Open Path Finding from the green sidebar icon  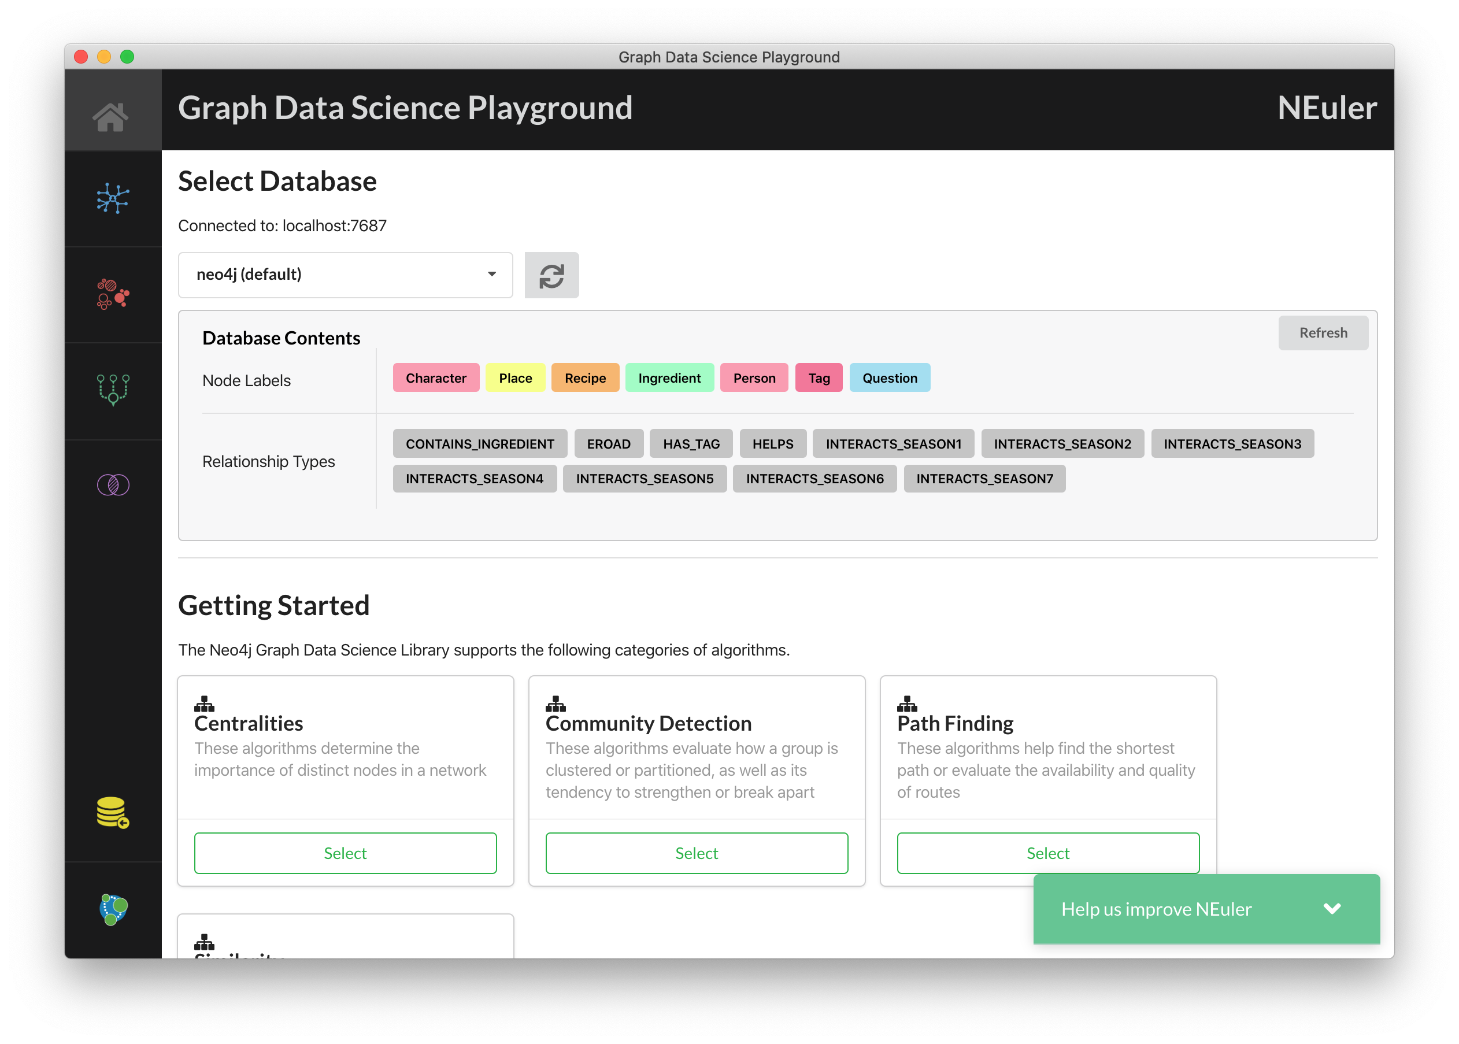113,389
